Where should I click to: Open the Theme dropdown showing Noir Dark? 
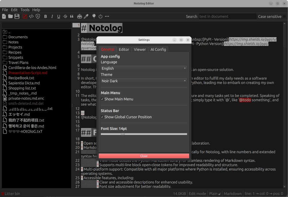[x=144, y=81]
